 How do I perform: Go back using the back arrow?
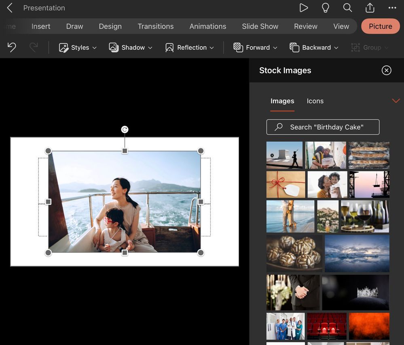tap(10, 8)
